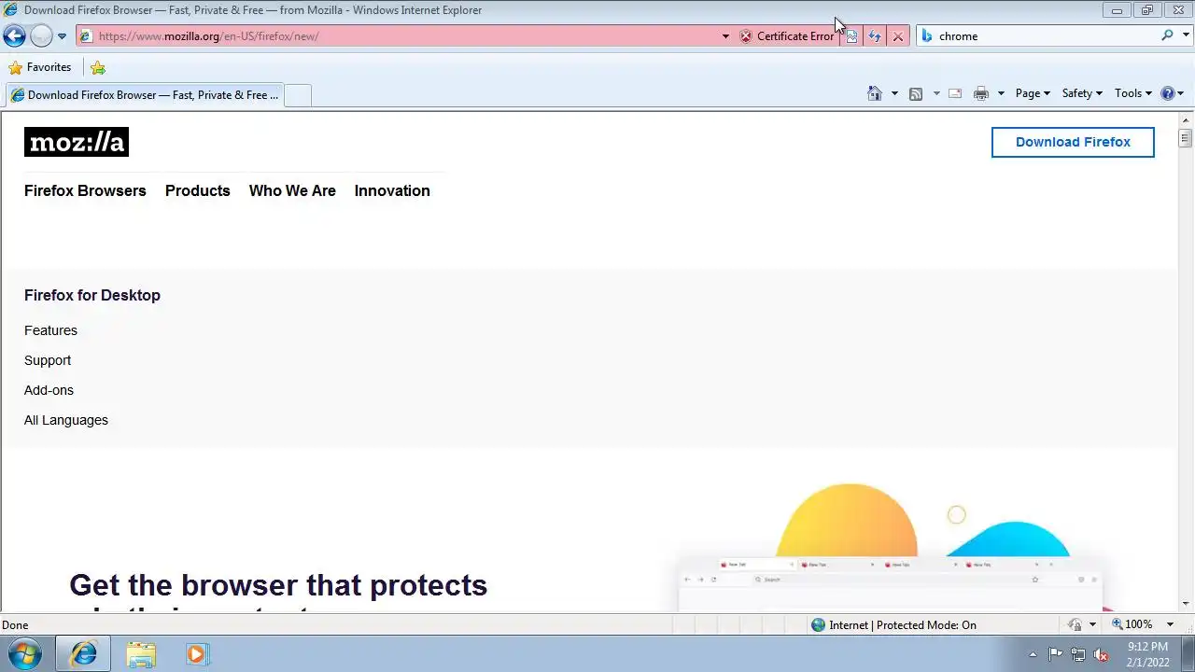
Task: Click the Mozilla logo
Action: pos(77,142)
